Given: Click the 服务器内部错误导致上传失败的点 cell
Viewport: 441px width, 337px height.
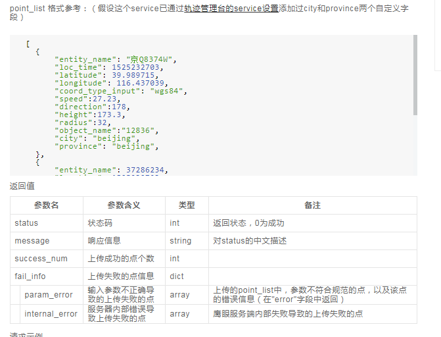Looking at the screenshot, I should (124, 314).
